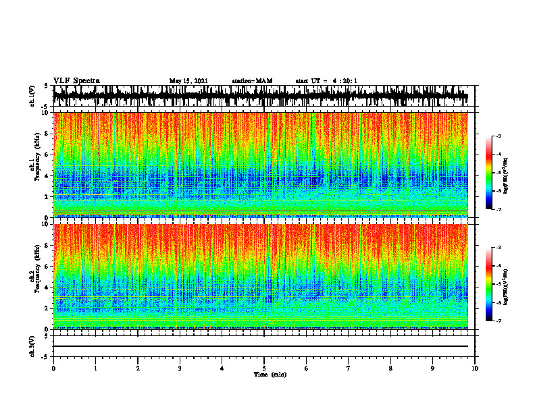Click inside the ch.1 spectrogram plot
Viewport: 535px width, 413px height.
(x=261, y=165)
